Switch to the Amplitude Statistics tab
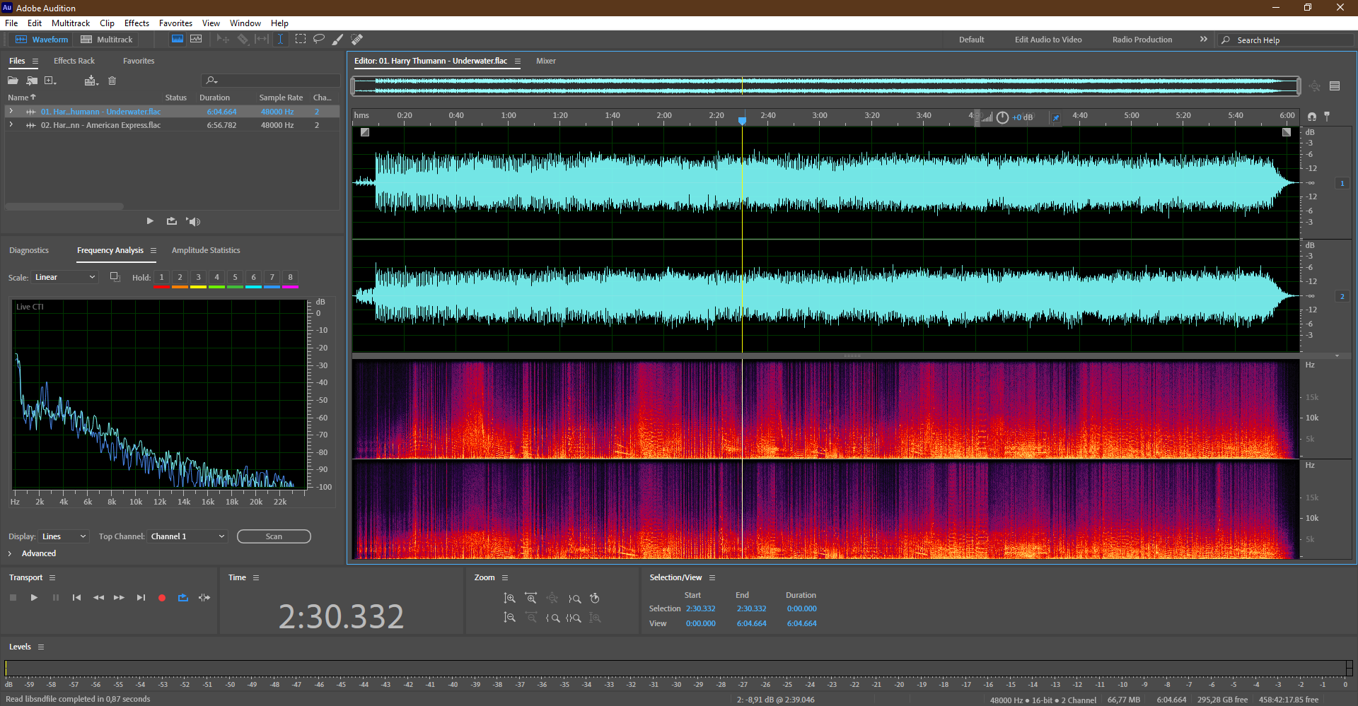1358x706 pixels. pos(206,250)
